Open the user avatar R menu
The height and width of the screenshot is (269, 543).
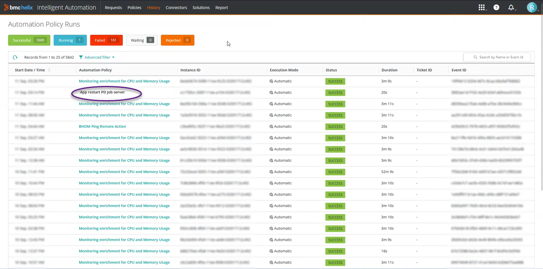point(532,7)
